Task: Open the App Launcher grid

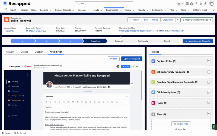Action: click(x=5, y=10)
